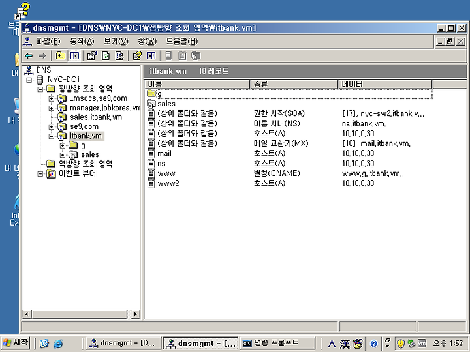
Task: Select the 이름 서버(NS) record row
Action: [288, 123]
